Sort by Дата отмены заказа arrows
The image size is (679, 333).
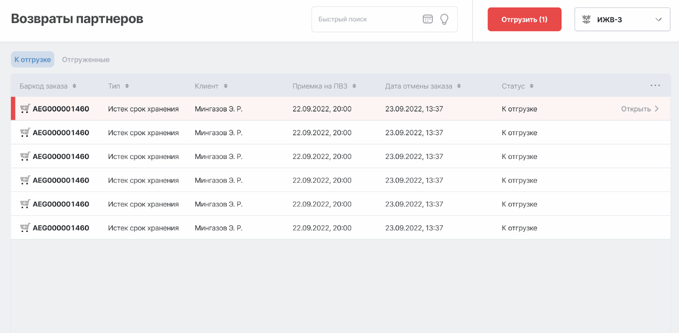pyautogui.click(x=459, y=86)
